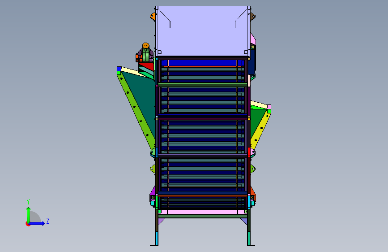Image resolution: width=388 pixels, height=252 pixels.
Task: Select the yellow right chute side brace
Action: [x=261, y=129]
